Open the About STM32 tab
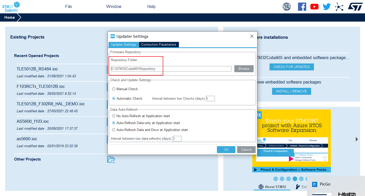The height and width of the screenshot is (196, 365). point(272,187)
